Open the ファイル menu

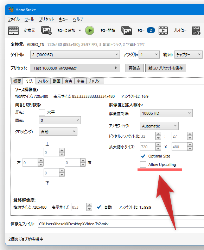tap(13, 19)
